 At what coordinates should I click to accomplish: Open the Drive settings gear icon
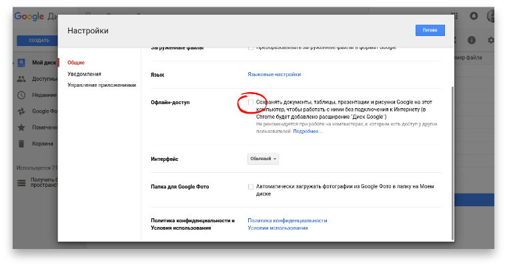(x=491, y=40)
